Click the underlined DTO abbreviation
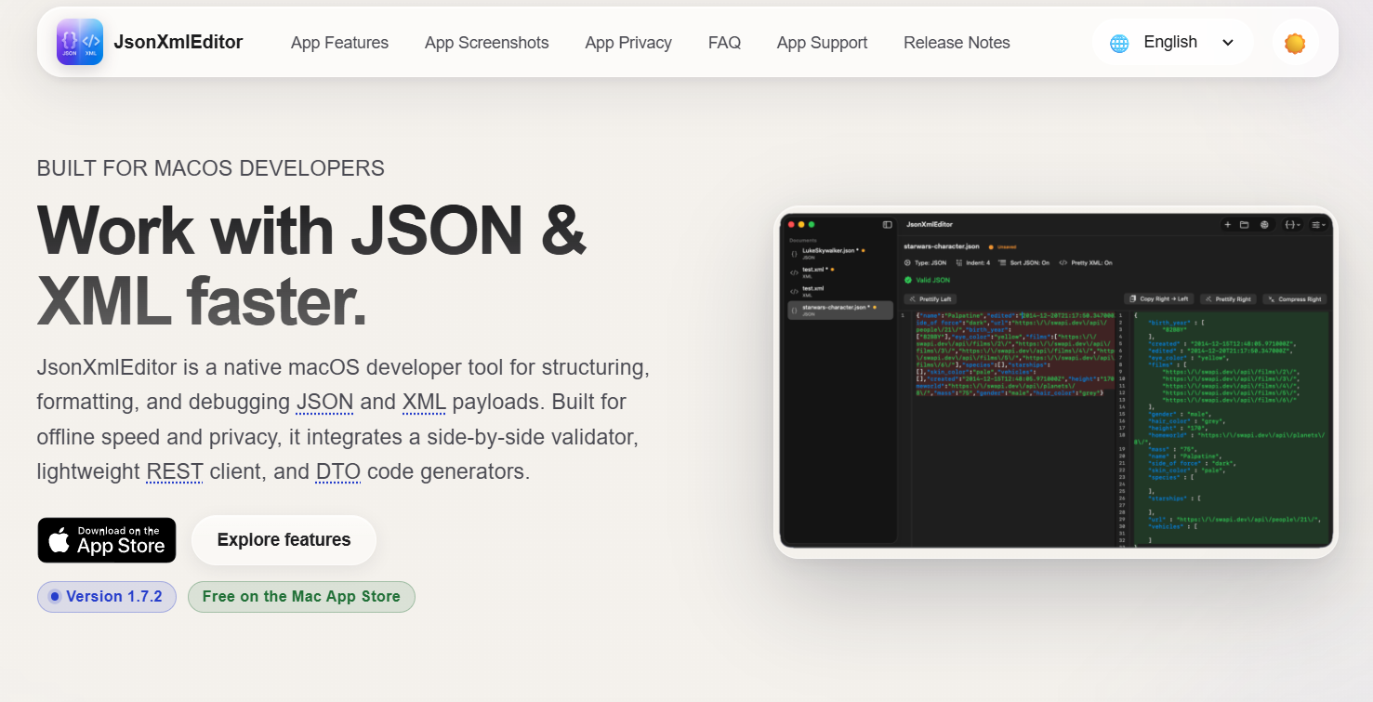The image size is (1373, 702). click(x=338, y=471)
